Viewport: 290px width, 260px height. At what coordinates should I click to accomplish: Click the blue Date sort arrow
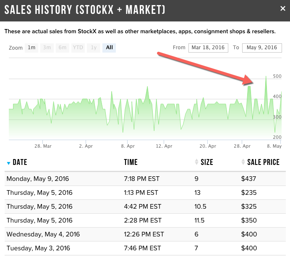pos(8,163)
